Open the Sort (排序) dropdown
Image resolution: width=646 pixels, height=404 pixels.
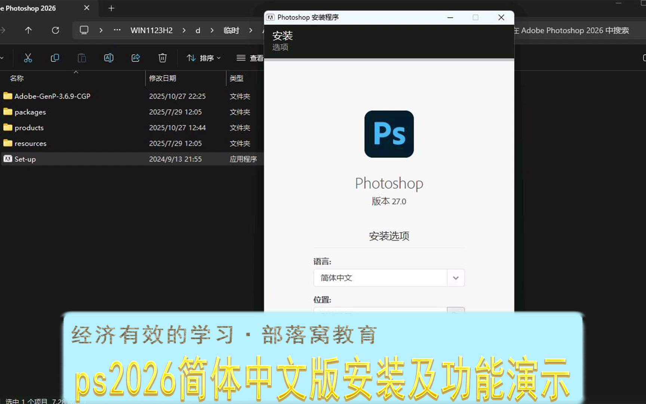(x=204, y=58)
